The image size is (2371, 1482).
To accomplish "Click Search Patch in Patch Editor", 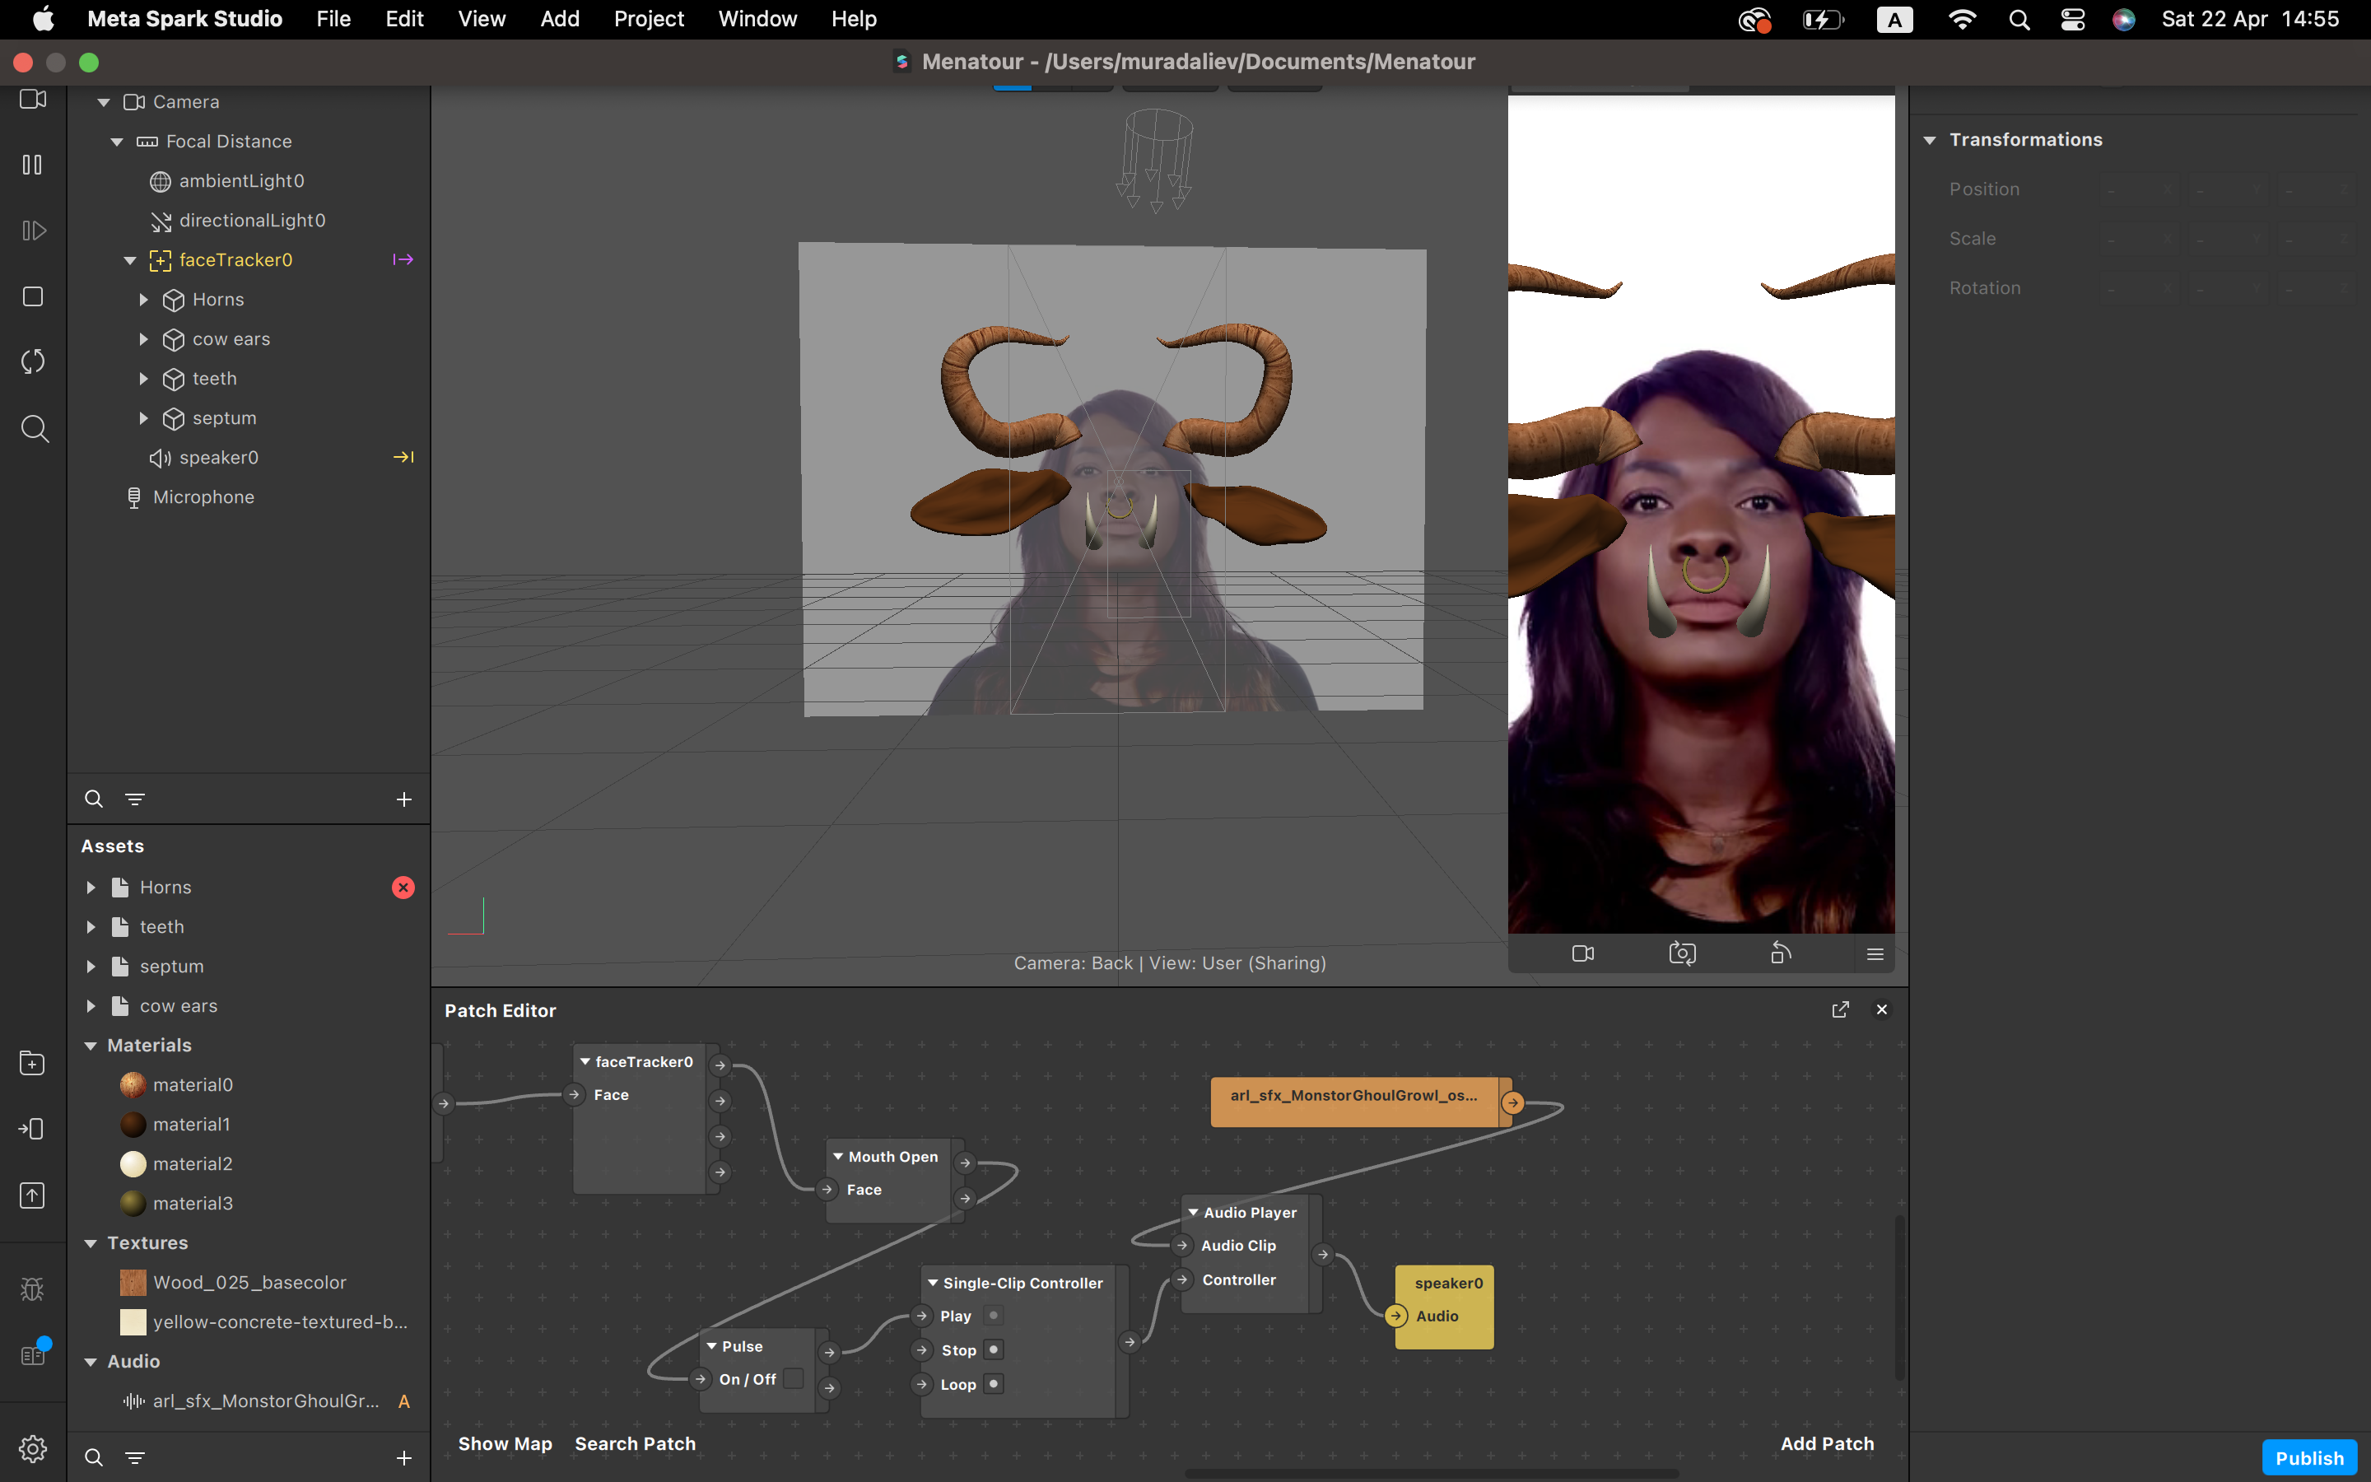I will coord(635,1442).
